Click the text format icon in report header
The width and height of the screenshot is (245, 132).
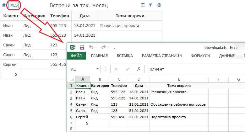click(143, 5)
